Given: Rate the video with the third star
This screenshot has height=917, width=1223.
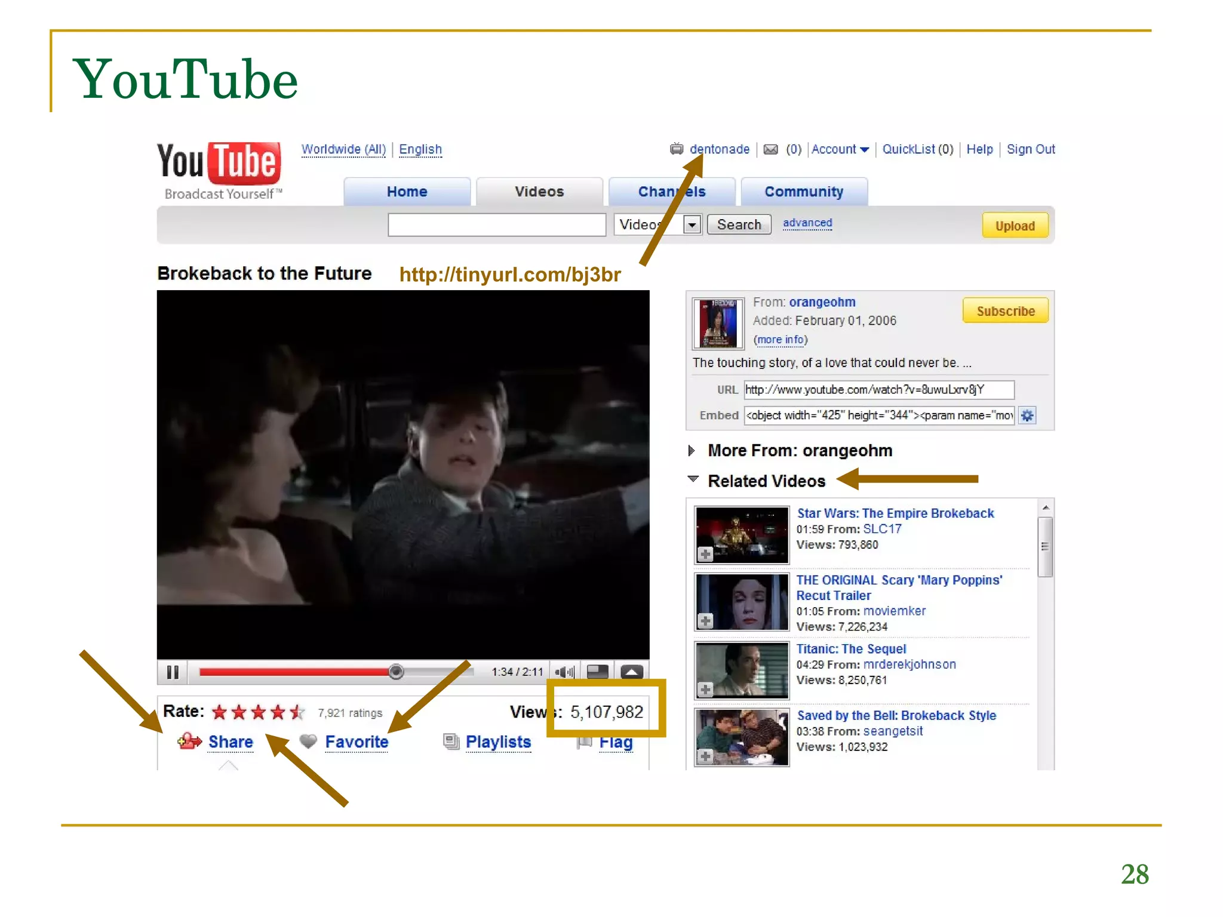Looking at the screenshot, I should click(259, 712).
